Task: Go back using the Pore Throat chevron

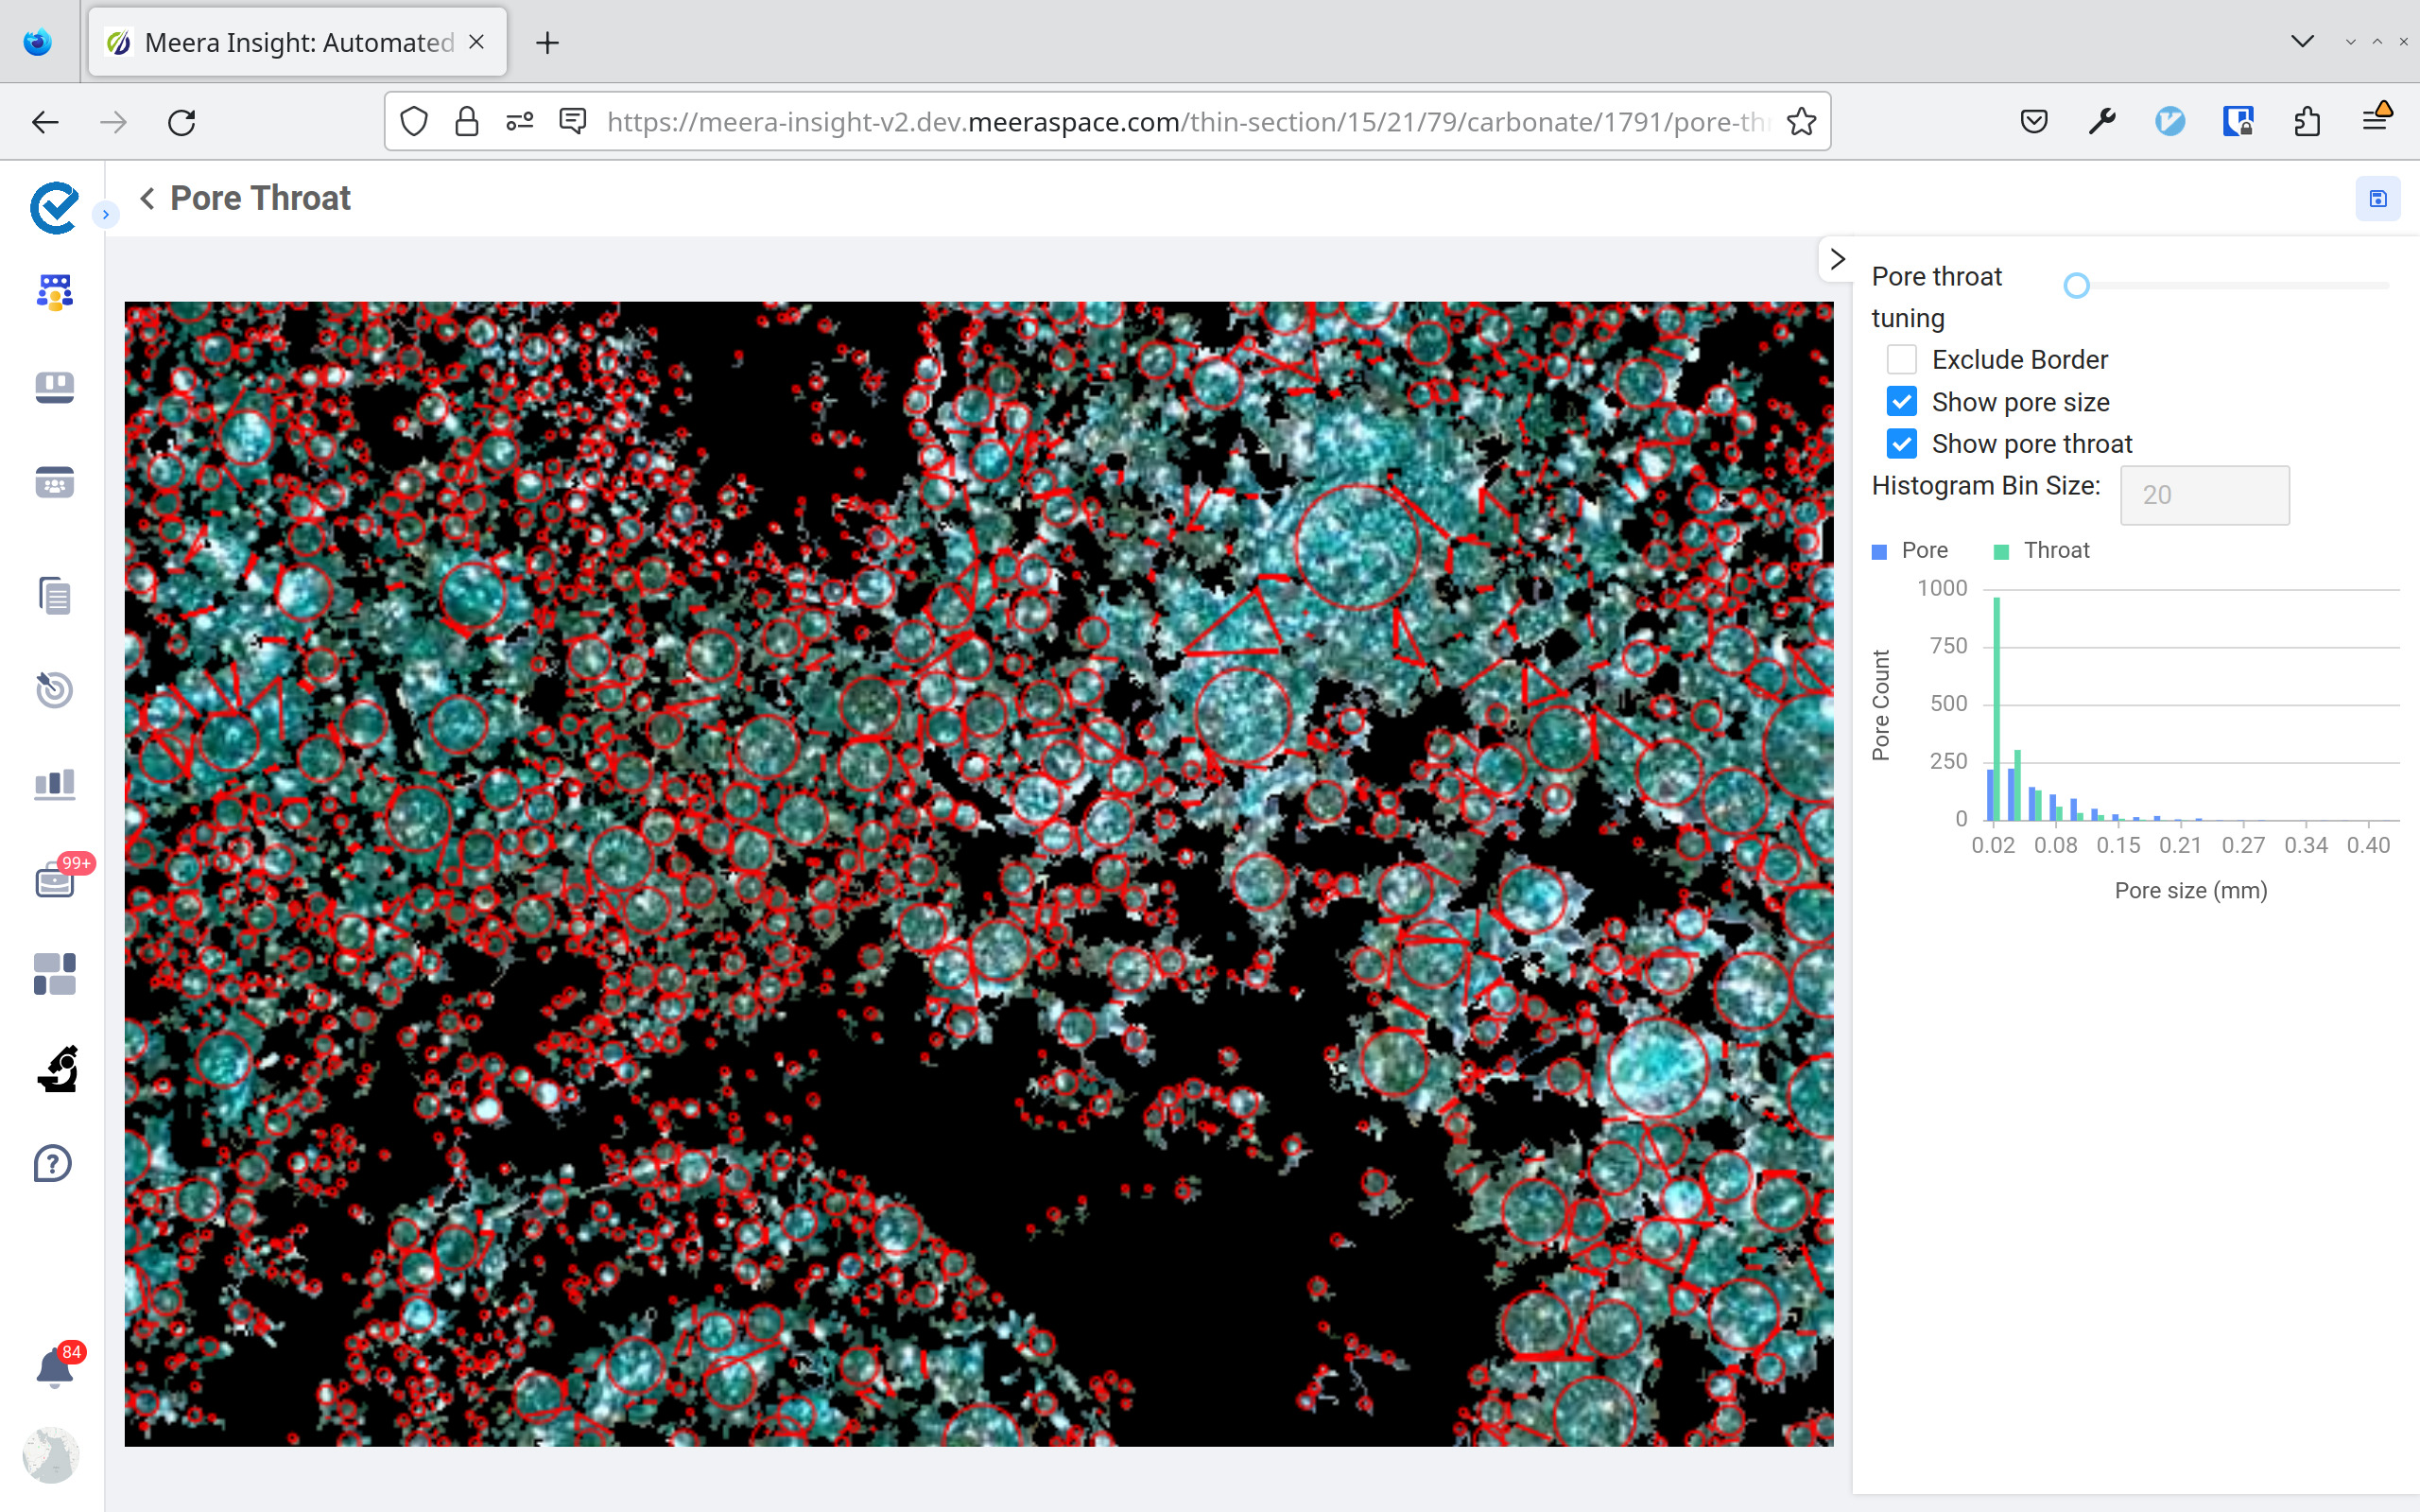Action: pyautogui.click(x=147, y=198)
